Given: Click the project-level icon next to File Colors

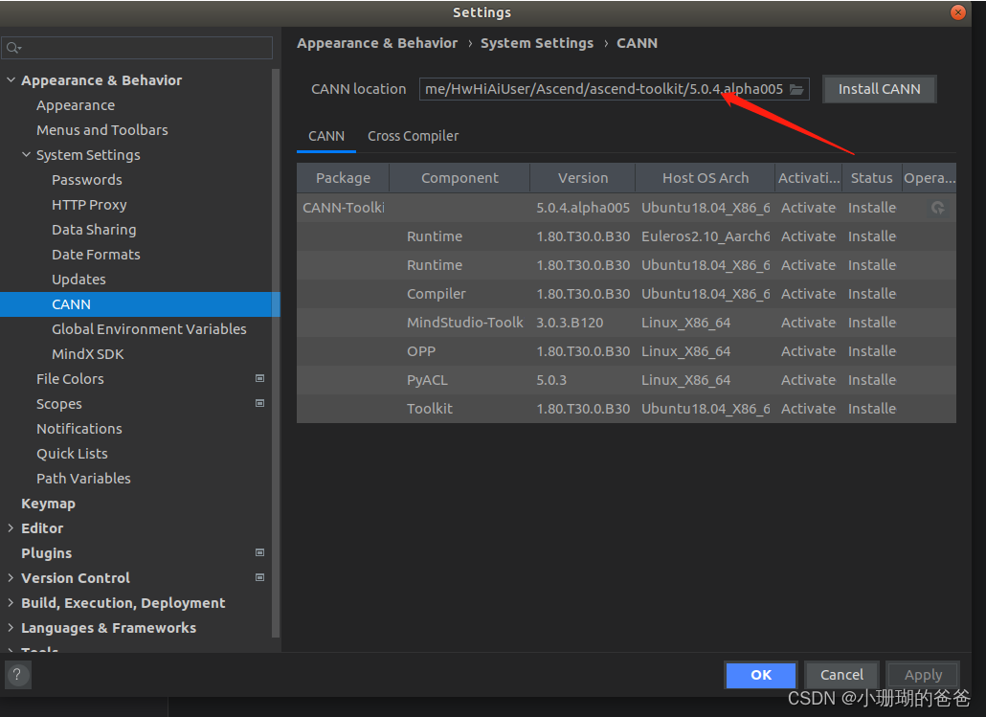Looking at the screenshot, I should point(259,379).
